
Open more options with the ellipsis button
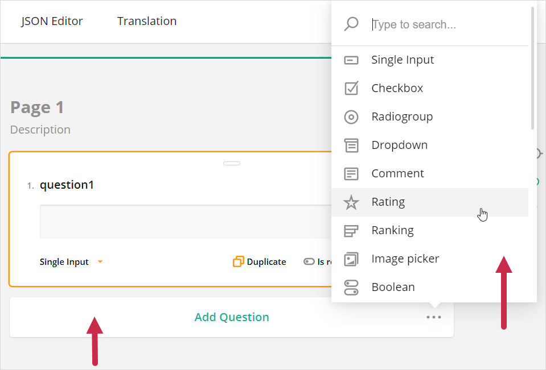[x=434, y=317]
